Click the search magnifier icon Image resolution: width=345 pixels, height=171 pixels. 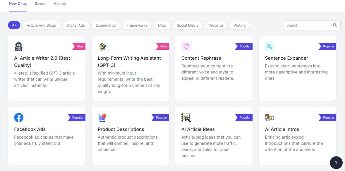click(x=335, y=25)
